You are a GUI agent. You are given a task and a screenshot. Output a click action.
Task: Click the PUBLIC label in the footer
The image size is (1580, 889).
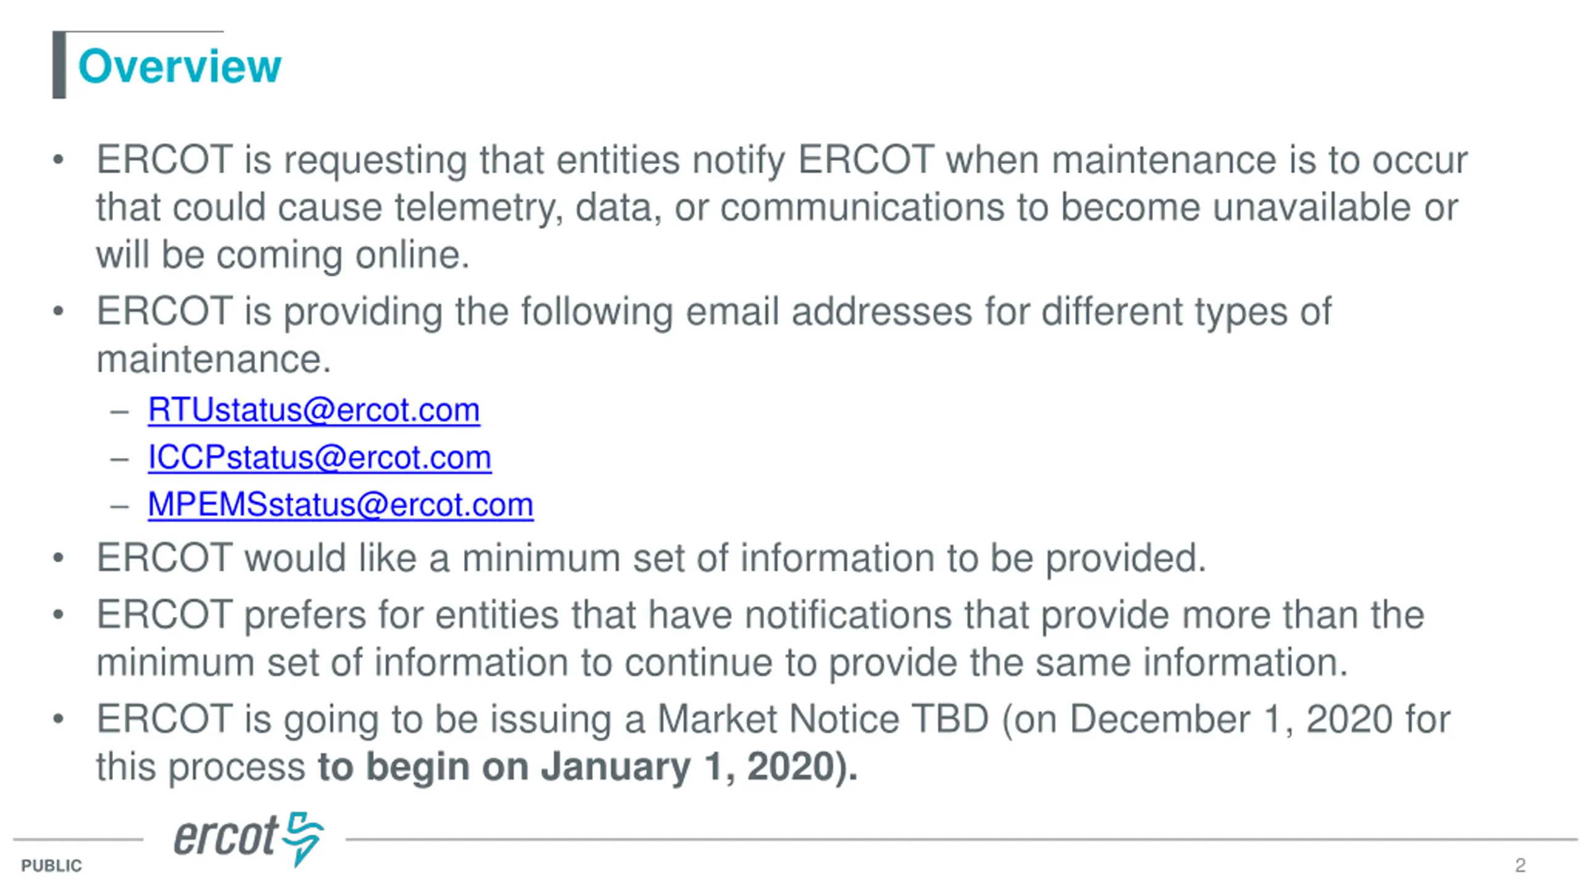coord(51,866)
